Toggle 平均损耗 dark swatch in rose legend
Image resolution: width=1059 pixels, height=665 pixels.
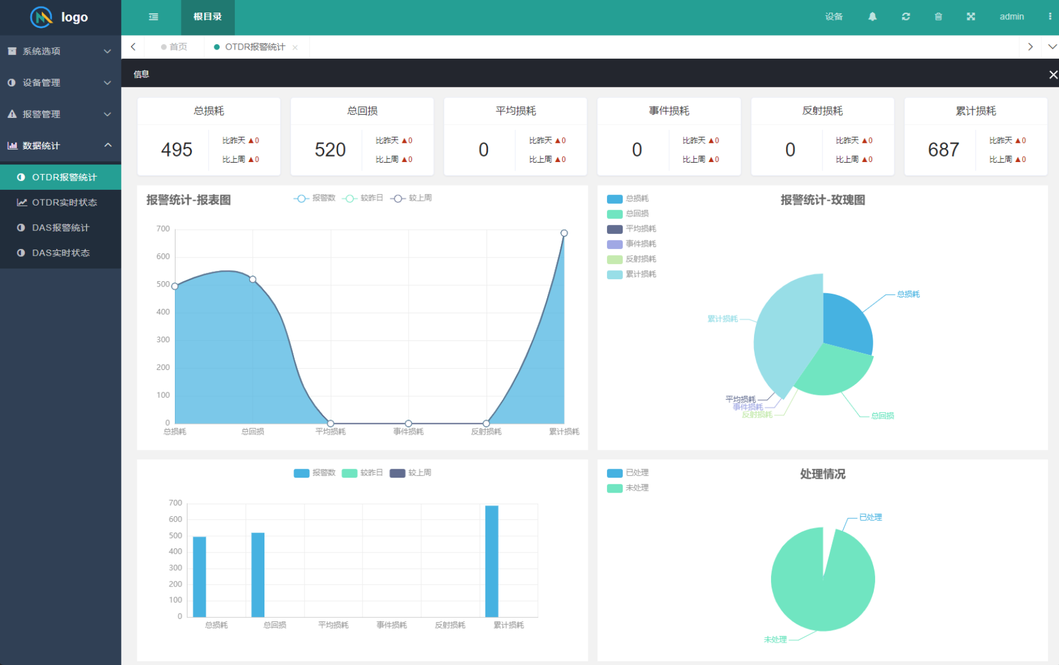(x=615, y=229)
